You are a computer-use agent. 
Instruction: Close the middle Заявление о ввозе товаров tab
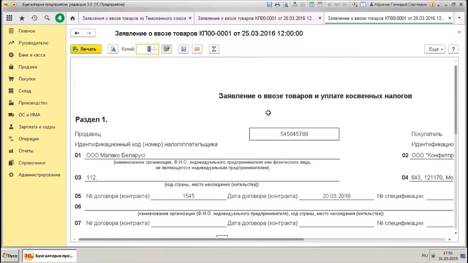pyautogui.click(x=320, y=18)
